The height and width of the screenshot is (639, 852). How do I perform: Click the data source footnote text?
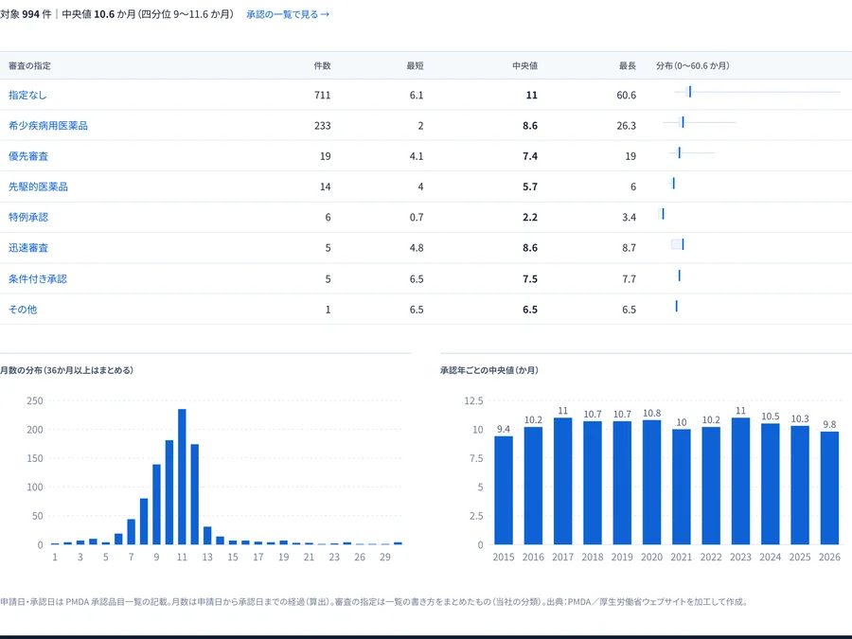click(x=374, y=601)
